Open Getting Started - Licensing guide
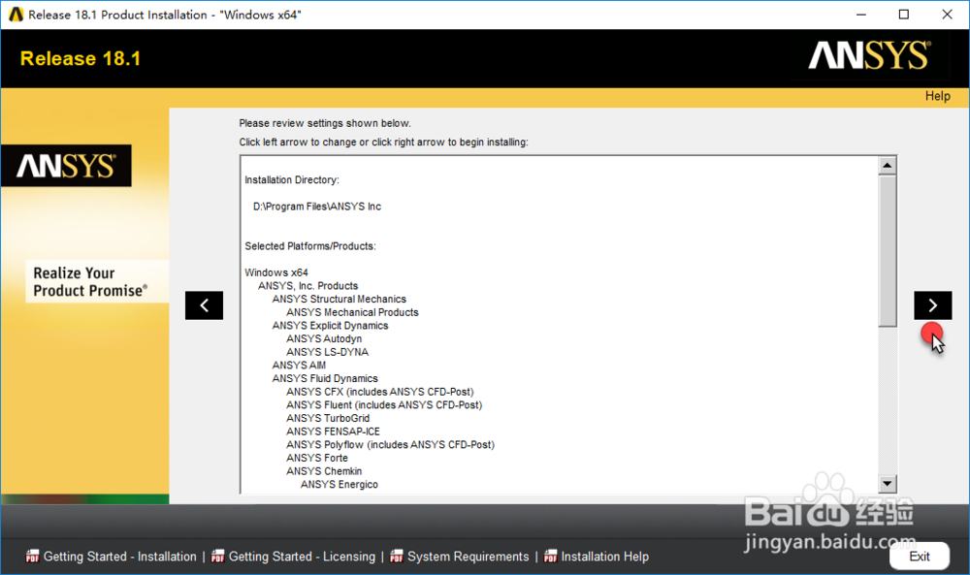This screenshot has height=575, width=970. (302, 557)
